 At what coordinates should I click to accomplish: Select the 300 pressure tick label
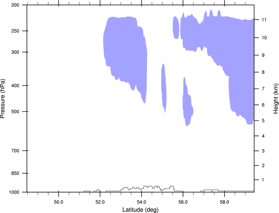point(15,52)
